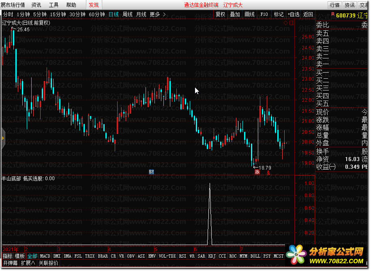Screen dimensions: 371x271
Task: Switch to the 分时 chart period
Action: tap(8, 15)
